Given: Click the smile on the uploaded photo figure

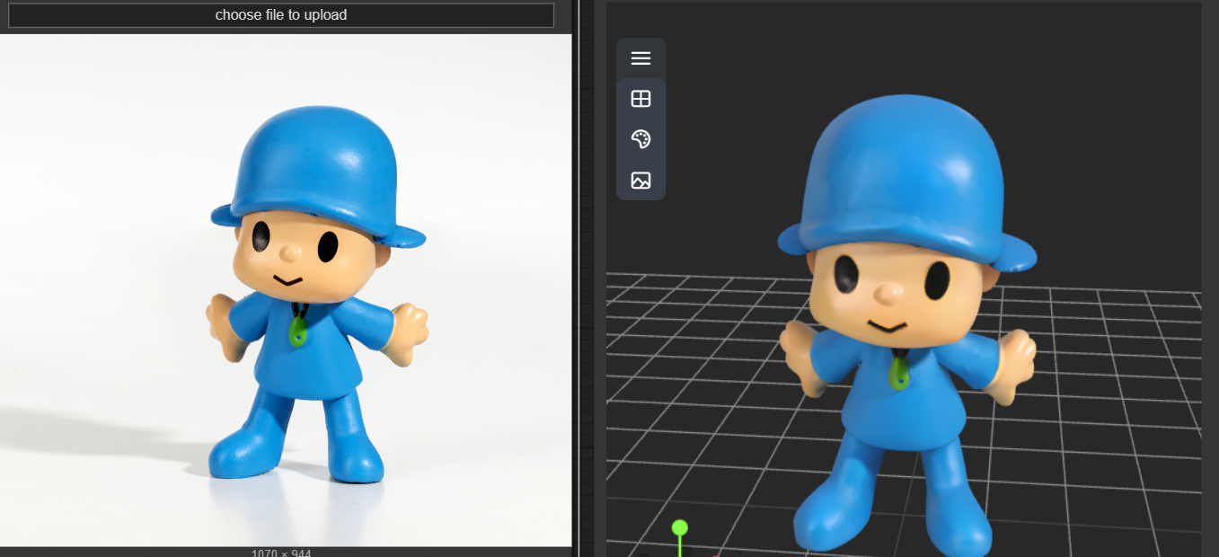Looking at the screenshot, I should tap(287, 281).
